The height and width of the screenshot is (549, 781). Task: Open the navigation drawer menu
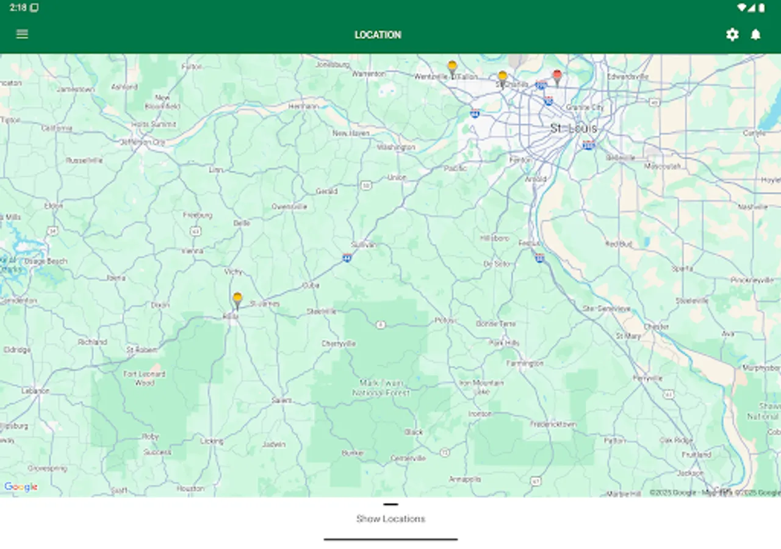coord(22,34)
